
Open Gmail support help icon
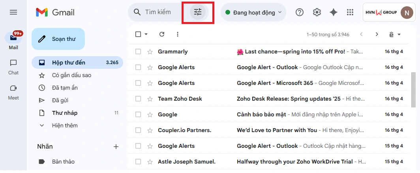pos(300,12)
